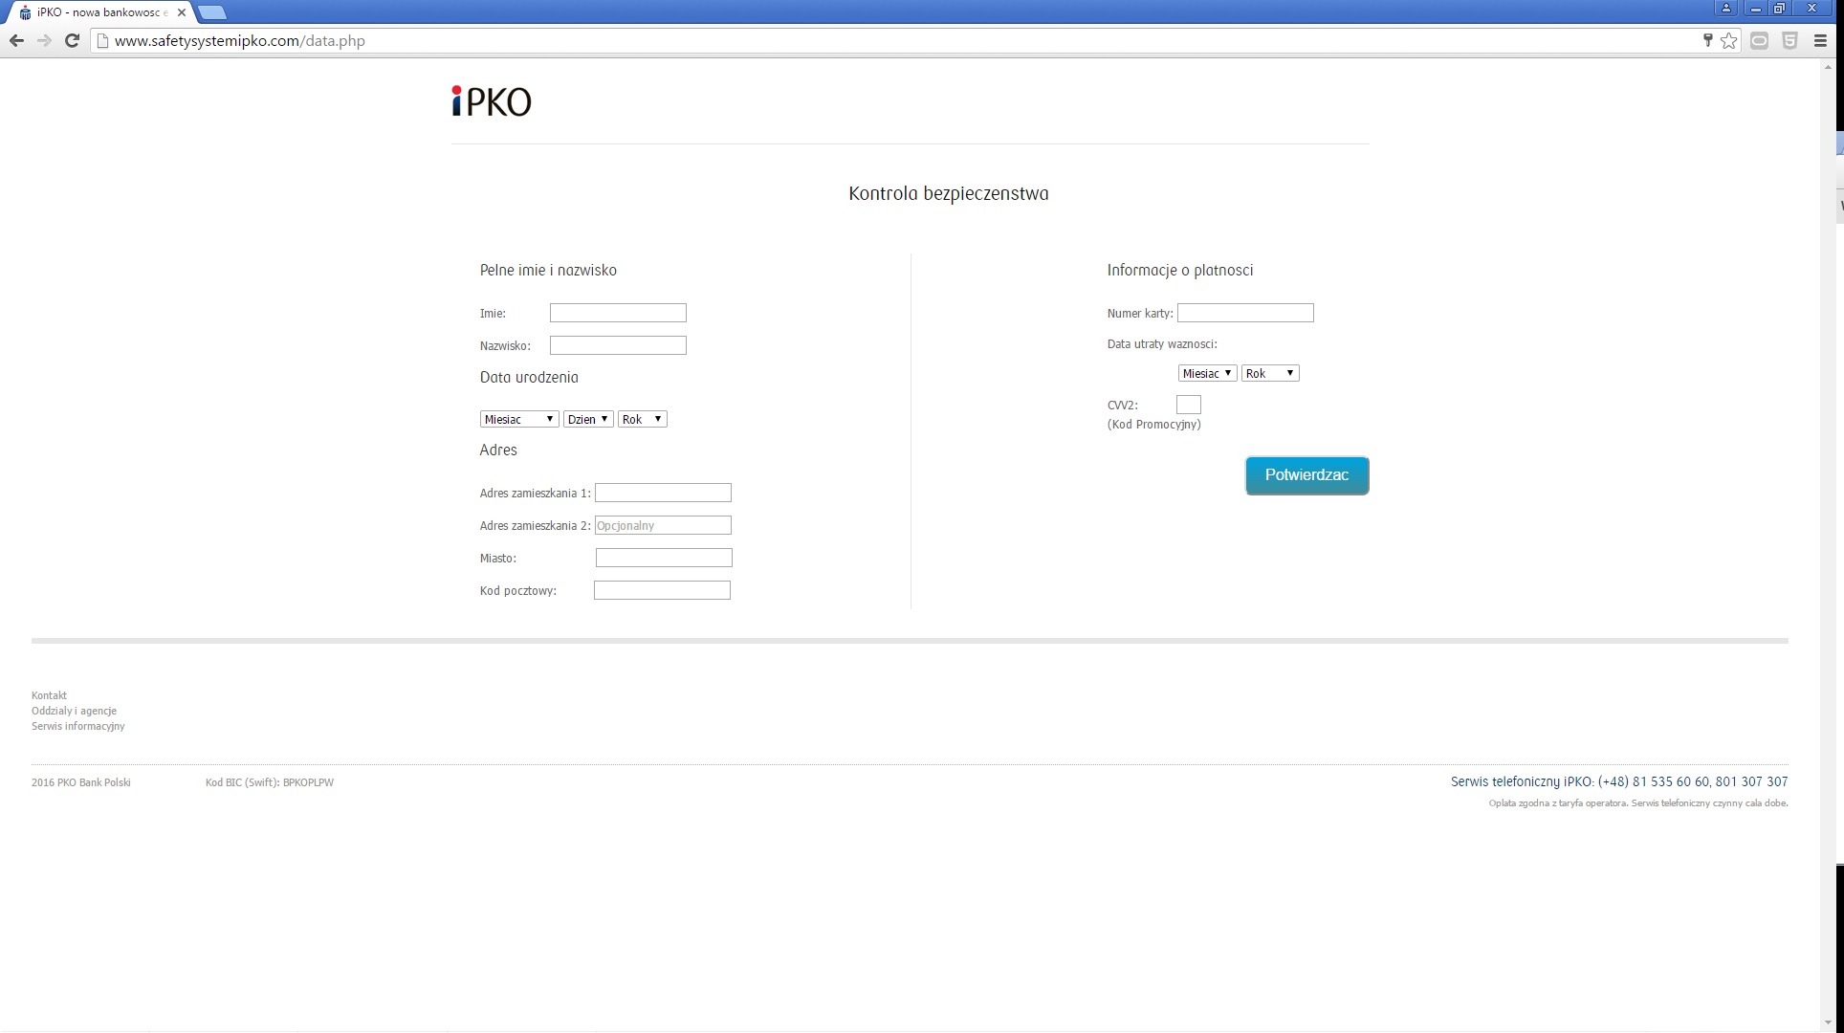Open the Dzien day dropdown

pyautogui.click(x=588, y=419)
